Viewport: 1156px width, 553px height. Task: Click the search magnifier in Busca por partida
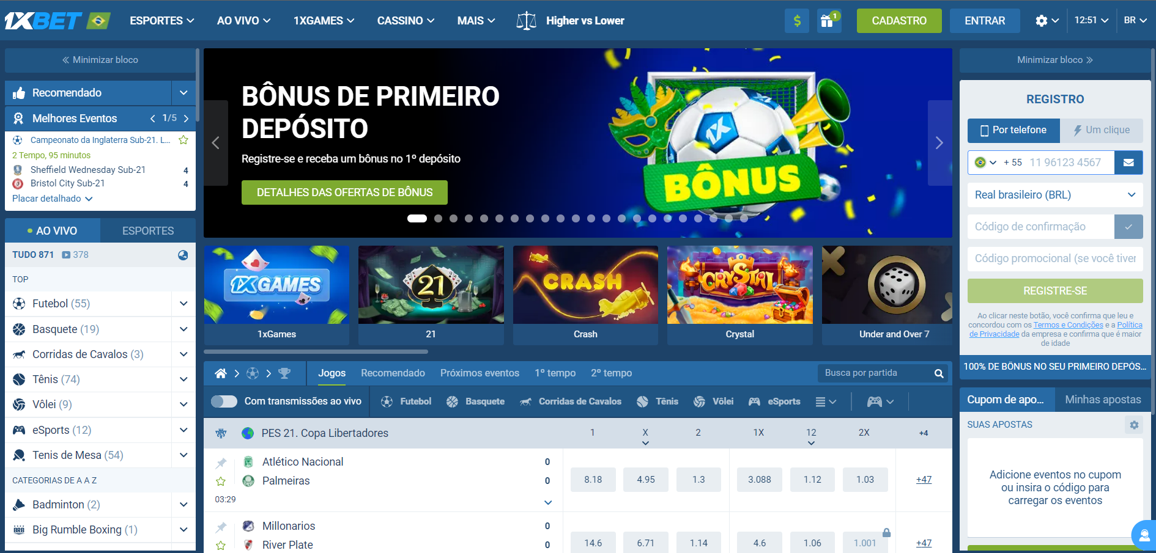[x=938, y=373]
